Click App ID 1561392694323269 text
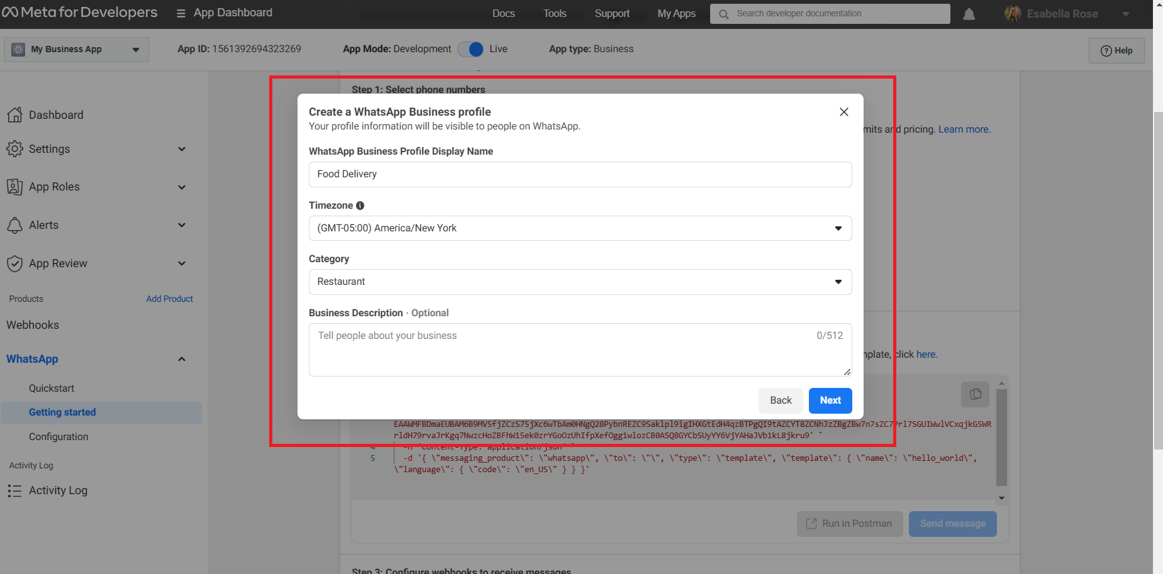The height and width of the screenshot is (574, 1163). (239, 49)
